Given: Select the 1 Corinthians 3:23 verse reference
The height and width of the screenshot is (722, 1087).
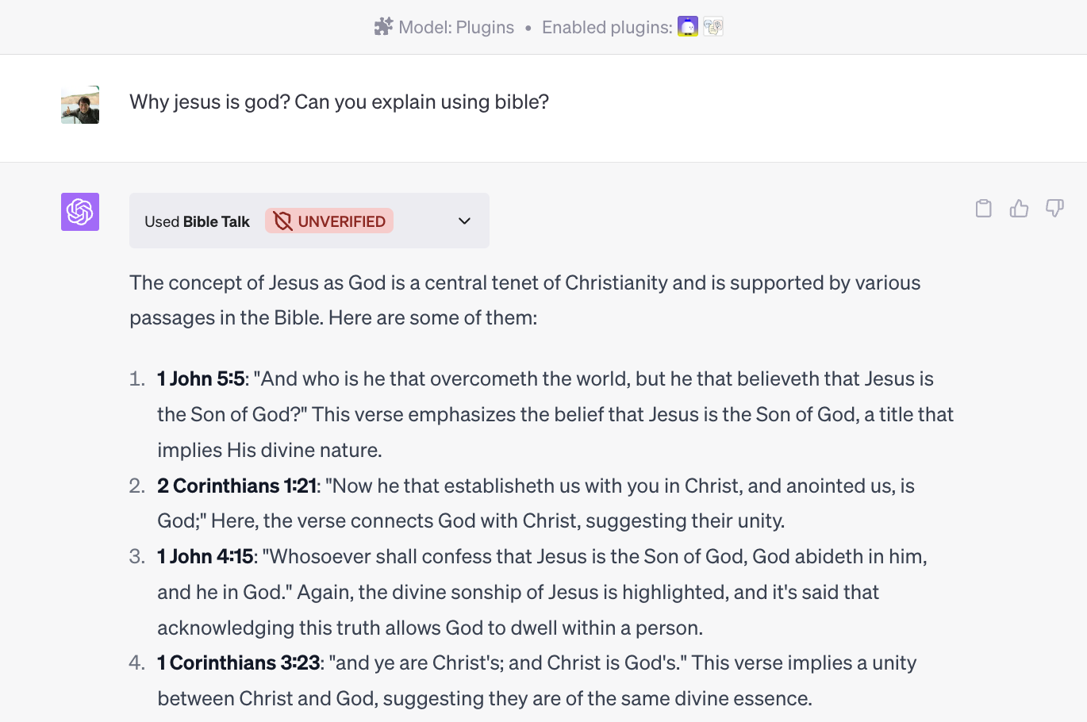Looking at the screenshot, I should pyautogui.click(x=240, y=662).
